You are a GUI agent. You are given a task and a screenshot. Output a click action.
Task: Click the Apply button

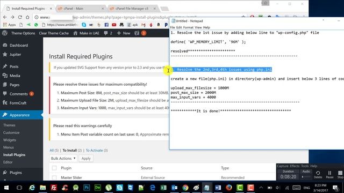[86, 158]
